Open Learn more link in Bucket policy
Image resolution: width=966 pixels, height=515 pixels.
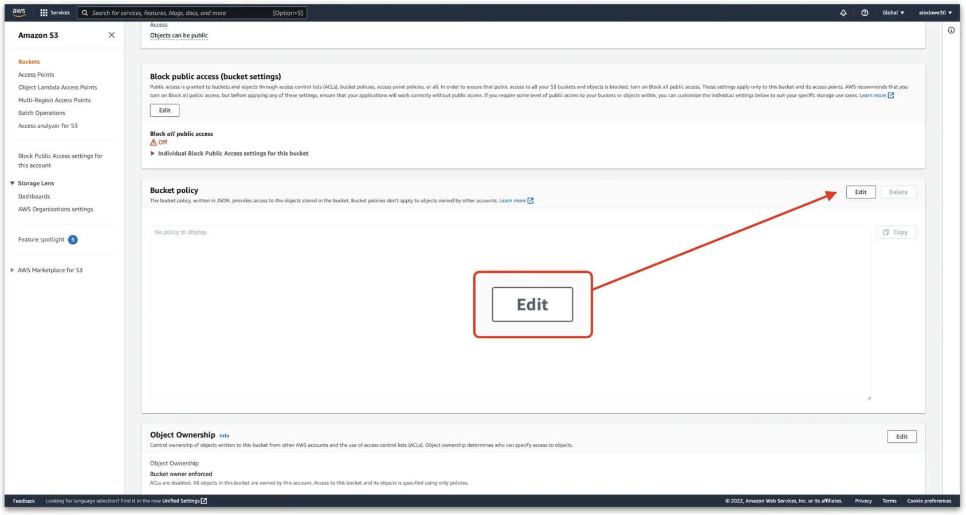point(512,201)
